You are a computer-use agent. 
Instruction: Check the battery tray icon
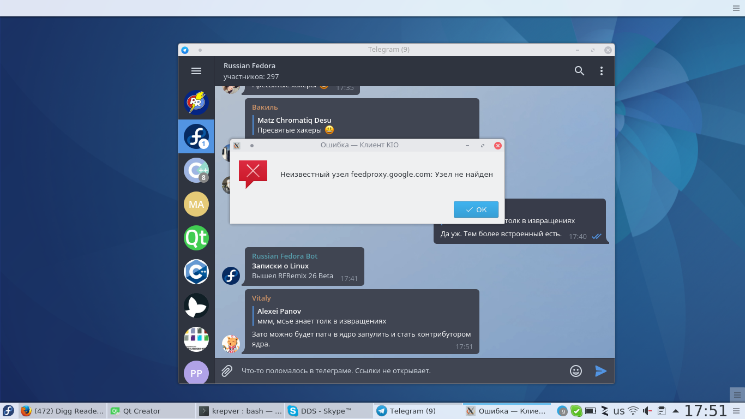point(591,411)
